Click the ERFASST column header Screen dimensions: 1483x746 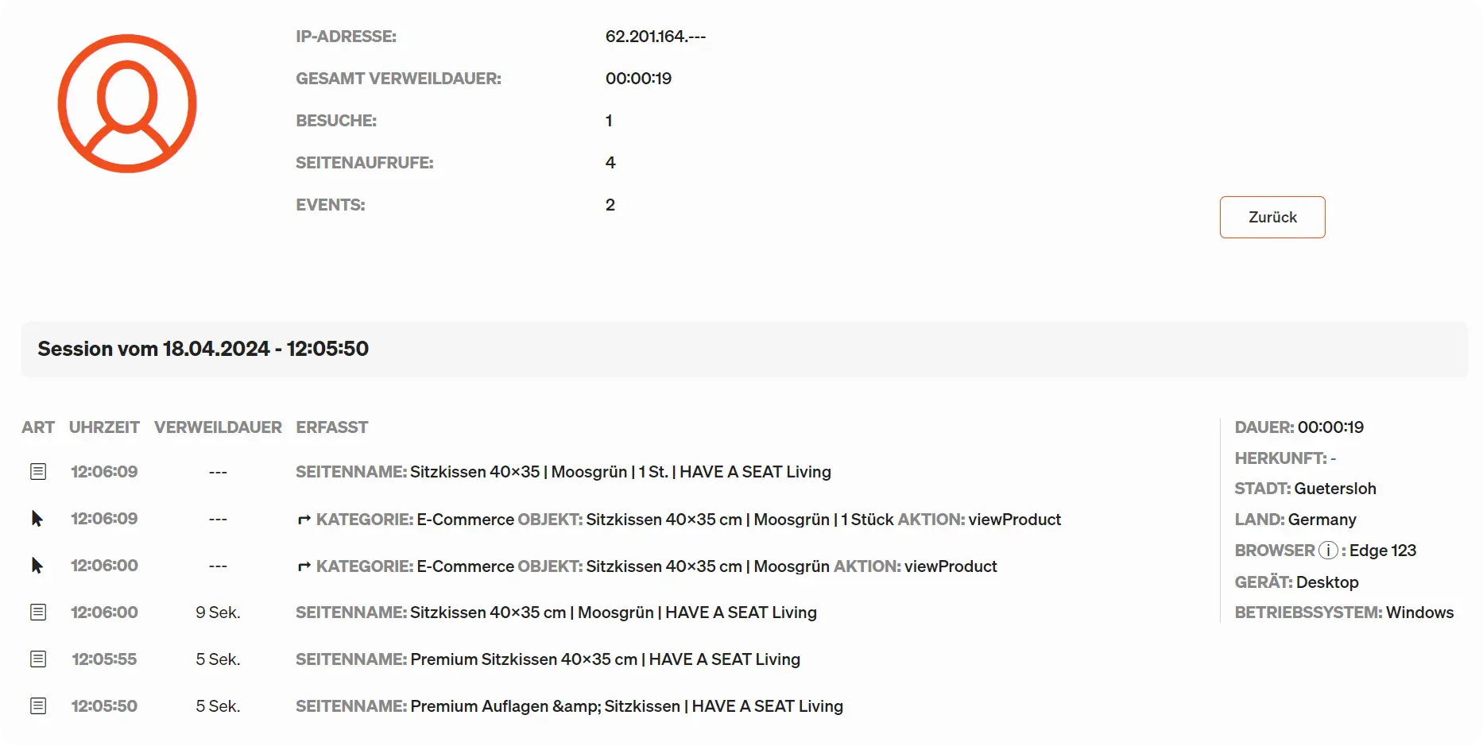coord(331,427)
